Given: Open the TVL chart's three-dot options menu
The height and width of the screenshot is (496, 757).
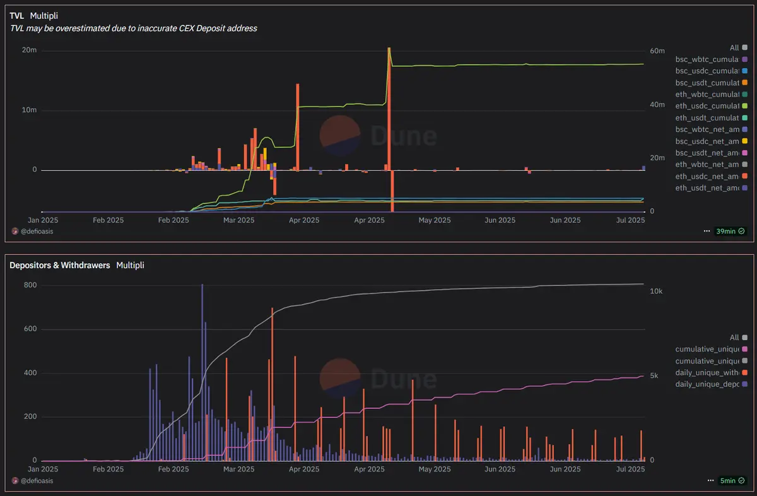Looking at the screenshot, I should pos(707,232).
